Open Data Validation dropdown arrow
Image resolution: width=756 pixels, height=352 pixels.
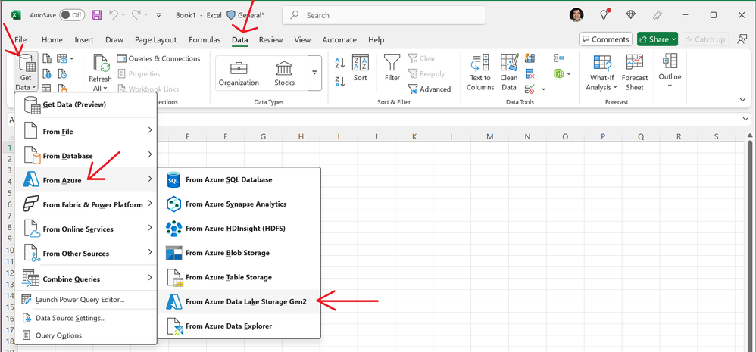click(x=544, y=89)
